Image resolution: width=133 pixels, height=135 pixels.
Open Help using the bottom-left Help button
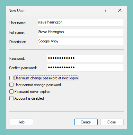coord(21,122)
